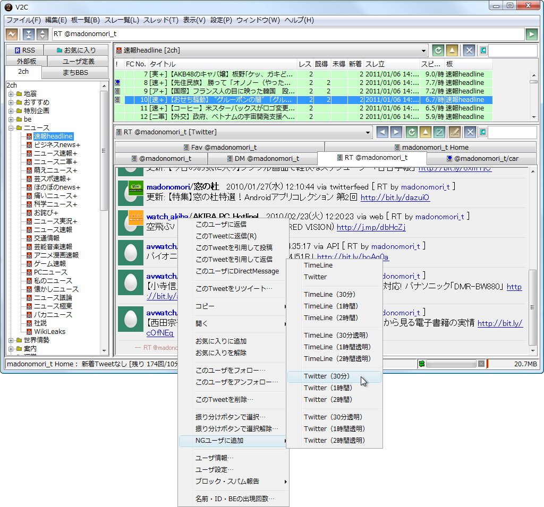Open the ファイル(F) menu
The width and height of the screenshot is (544, 507).
(23, 20)
